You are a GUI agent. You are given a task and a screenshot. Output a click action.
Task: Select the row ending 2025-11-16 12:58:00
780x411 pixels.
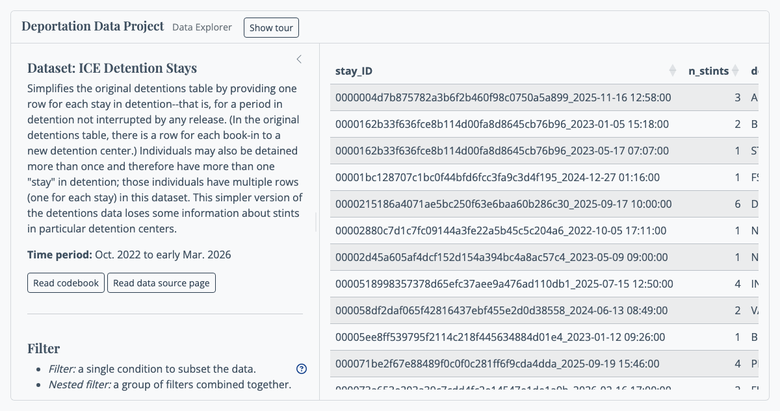pos(543,97)
